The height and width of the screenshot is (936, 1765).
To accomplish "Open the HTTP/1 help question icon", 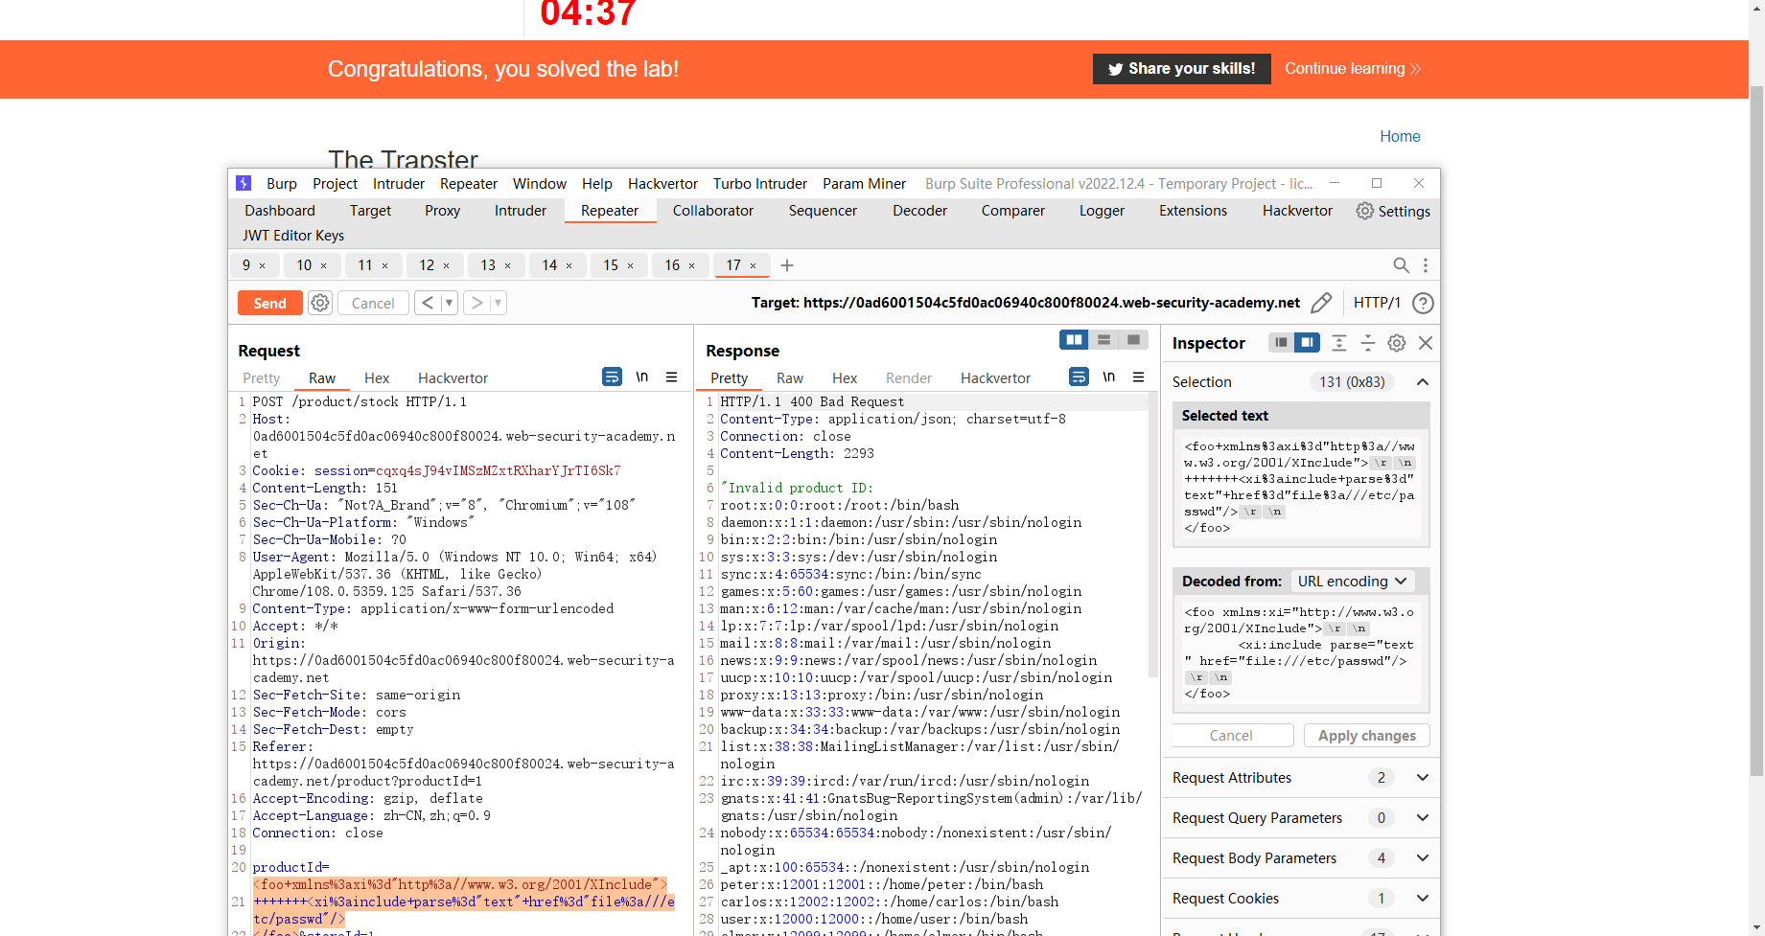I will pyautogui.click(x=1424, y=303).
